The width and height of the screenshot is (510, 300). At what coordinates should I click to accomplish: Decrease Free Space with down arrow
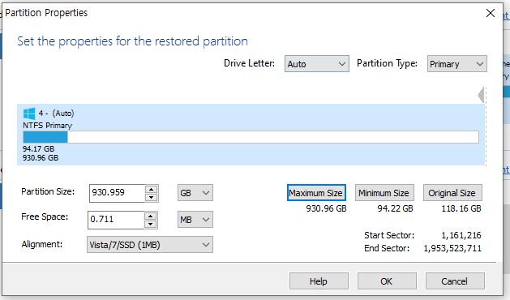point(150,224)
